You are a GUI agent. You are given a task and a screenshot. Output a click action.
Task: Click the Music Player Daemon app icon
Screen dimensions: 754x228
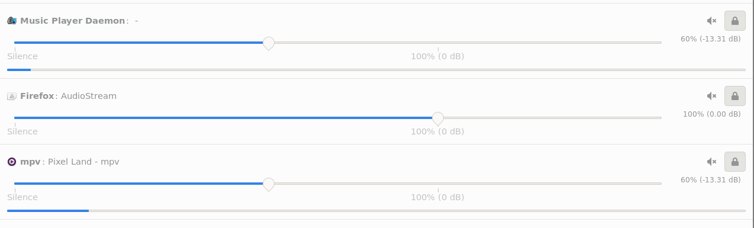point(12,21)
